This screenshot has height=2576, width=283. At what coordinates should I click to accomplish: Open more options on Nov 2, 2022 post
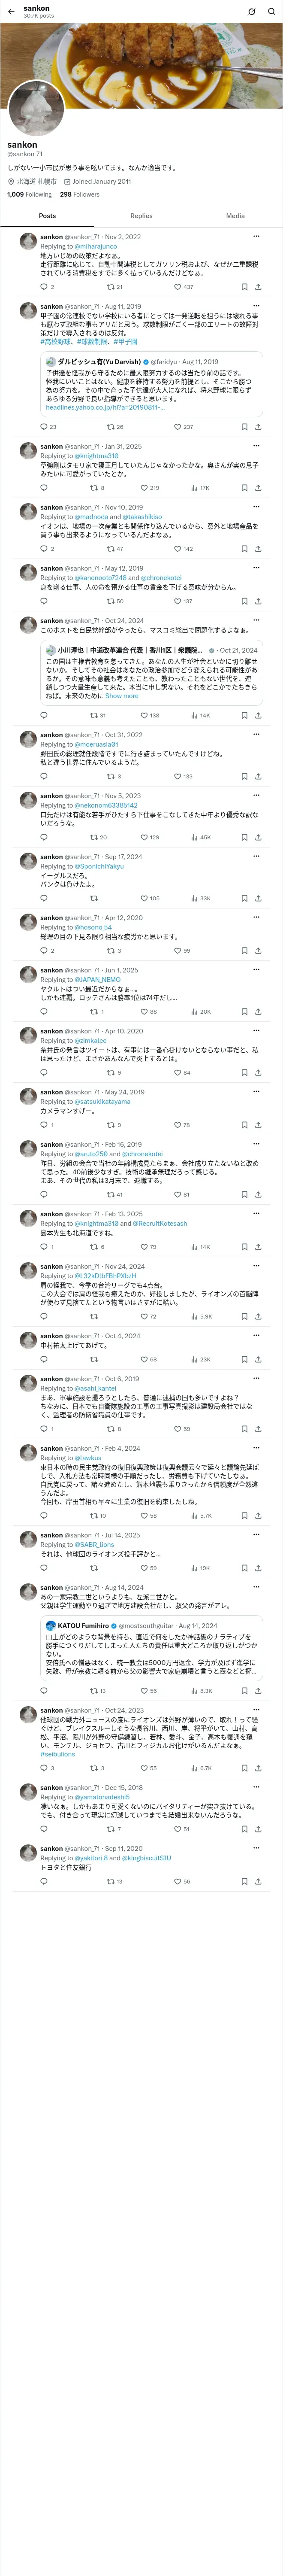tap(256, 237)
